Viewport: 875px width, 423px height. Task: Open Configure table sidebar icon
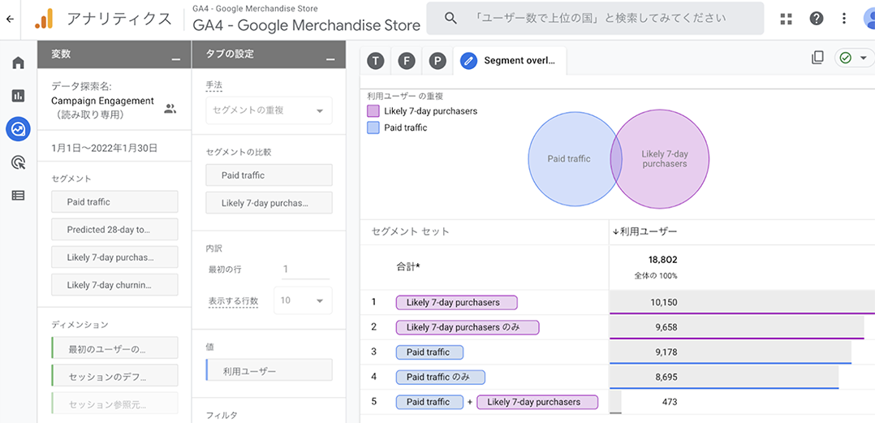(x=18, y=196)
